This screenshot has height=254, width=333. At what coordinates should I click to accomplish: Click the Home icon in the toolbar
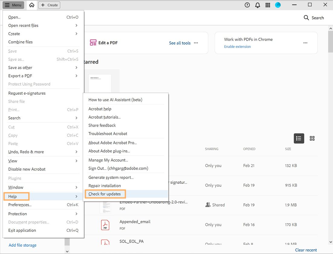(x=31, y=5)
